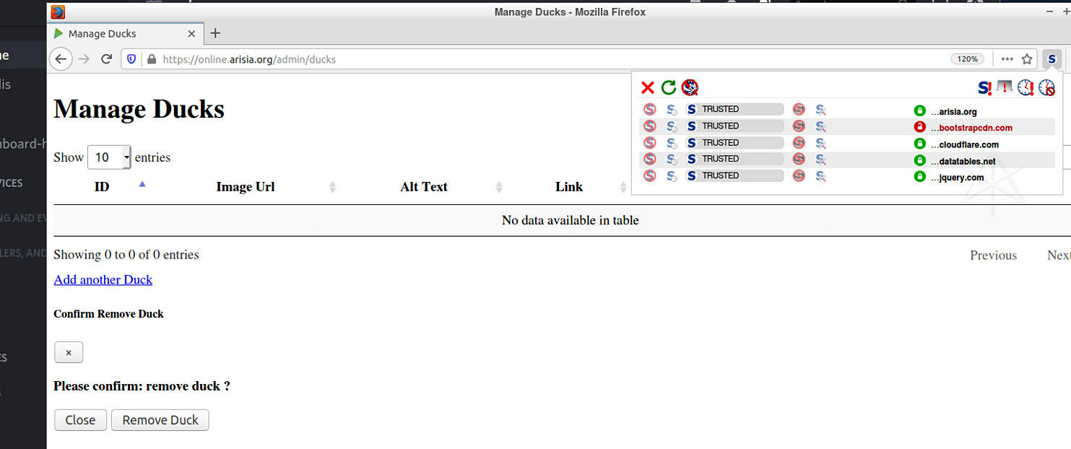This screenshot has height=449, width=1071.
Task: Click disable restrictions for this tab icon
Action: [x=1005, y=88]
